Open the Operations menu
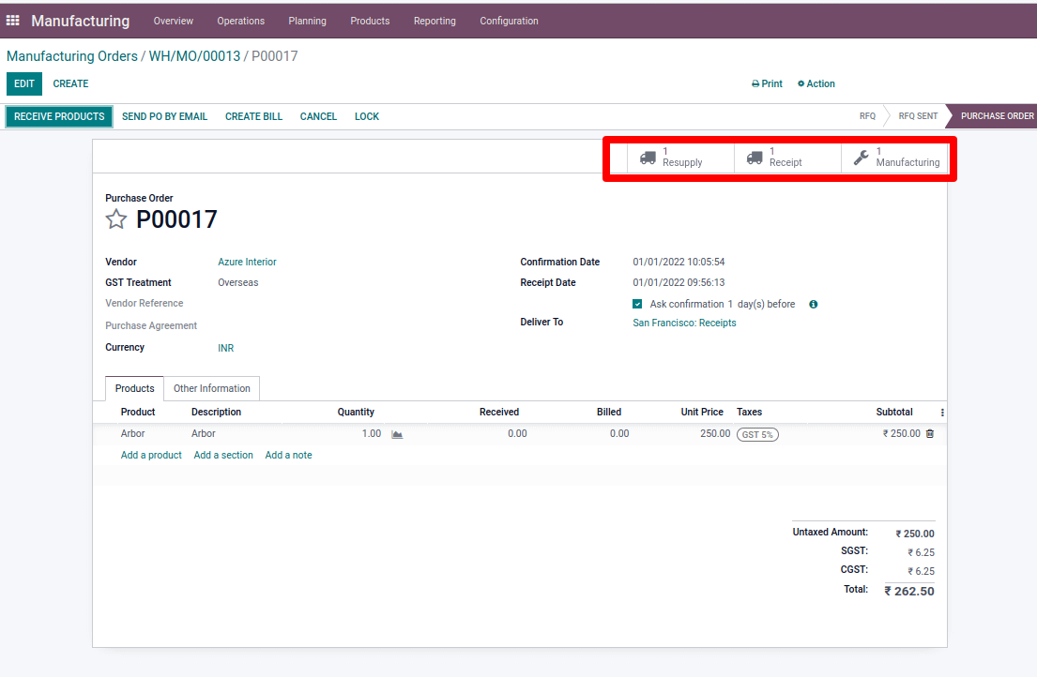This screenshot has height=677, width=1037. pyautogui.click(x=241, y=22)
